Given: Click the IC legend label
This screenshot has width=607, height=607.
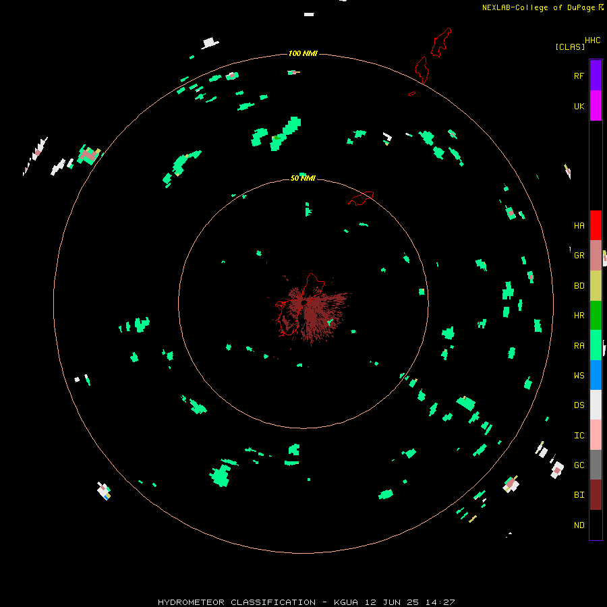Looking at the screenshot, I should (579, 436).
